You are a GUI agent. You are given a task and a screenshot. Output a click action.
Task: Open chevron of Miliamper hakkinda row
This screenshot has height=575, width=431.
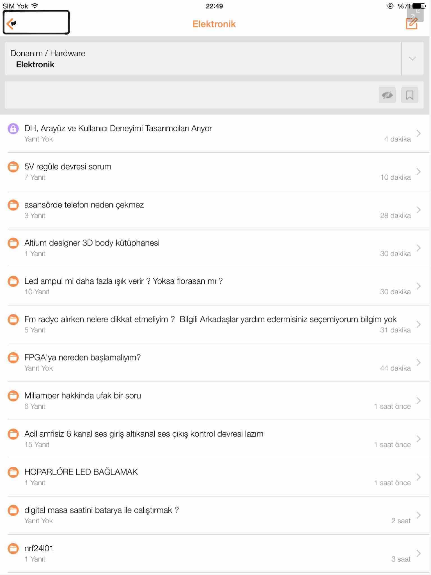(418, 401)
